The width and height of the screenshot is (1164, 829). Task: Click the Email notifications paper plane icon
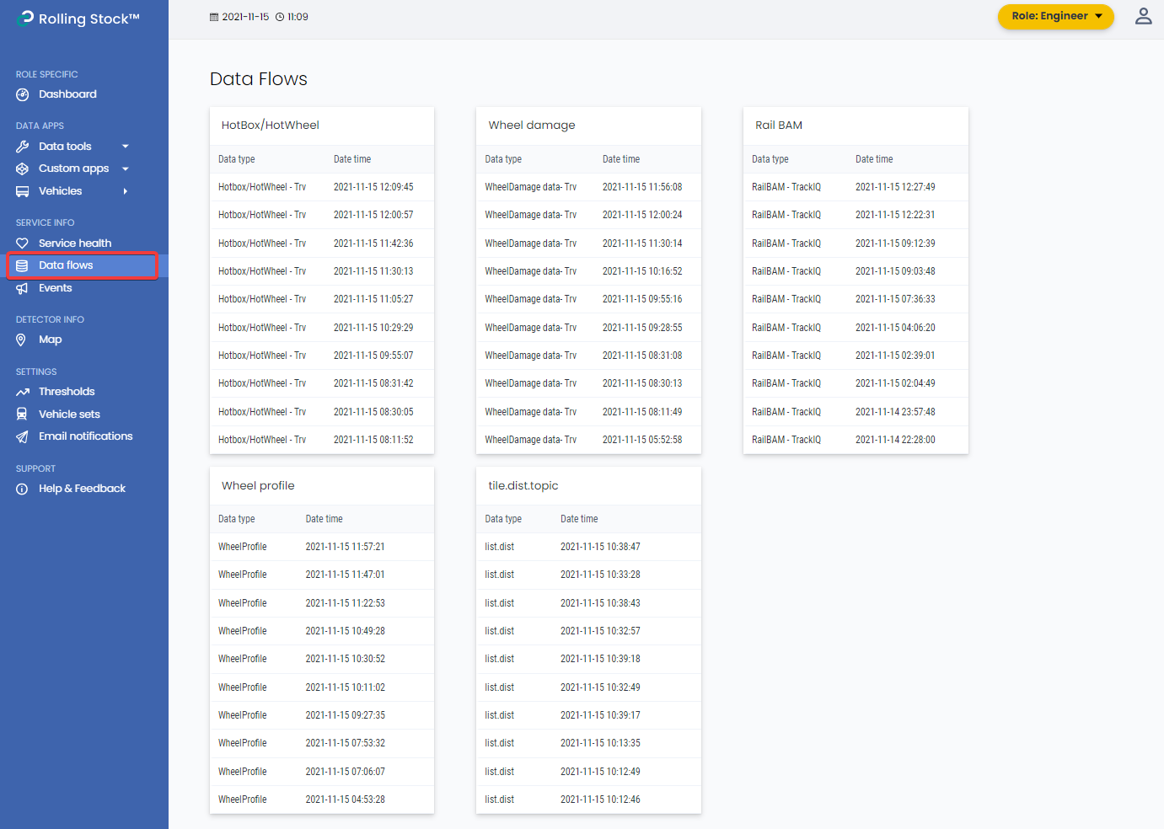click(x=23, y=436)
